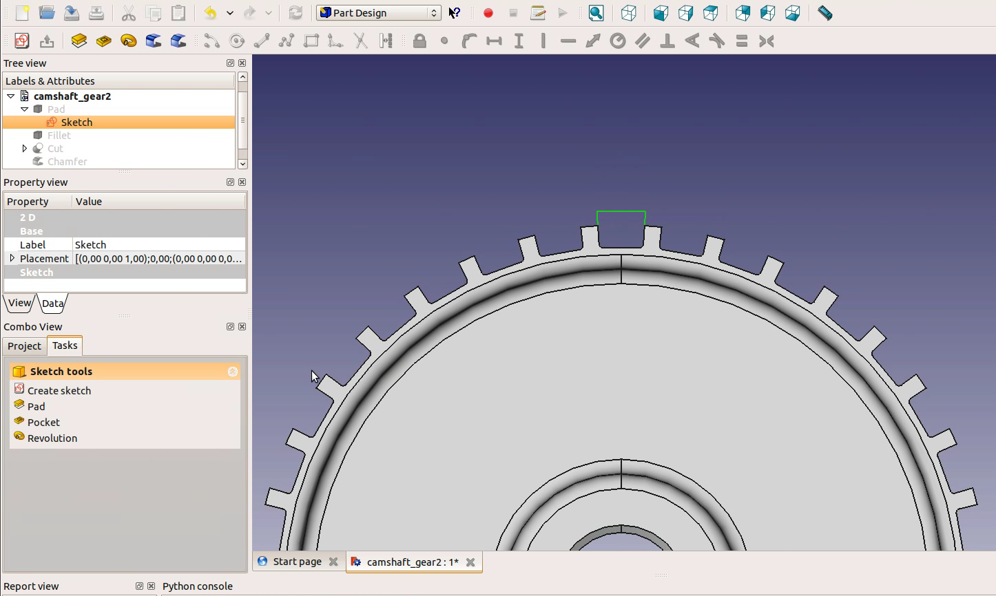The height and width of the screenshot is (596, 996).
Task: Click the rectangle sketch tool icon
Action: 311,41
